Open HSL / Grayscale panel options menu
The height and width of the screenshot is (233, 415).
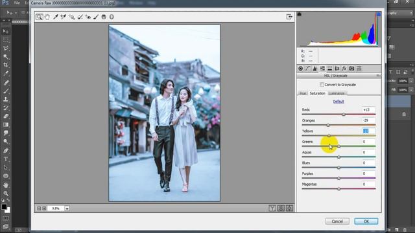coord(379,76)
